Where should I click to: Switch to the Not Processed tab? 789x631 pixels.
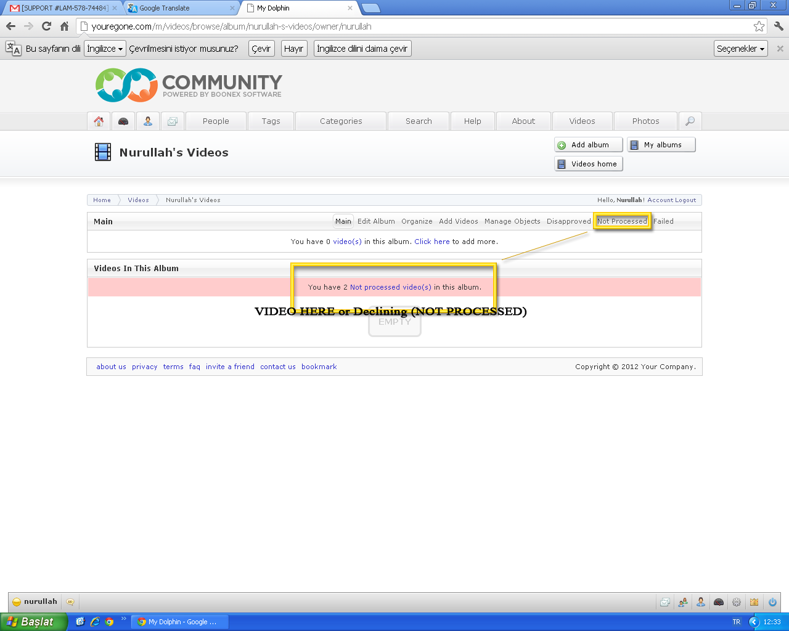pos(622,221)
